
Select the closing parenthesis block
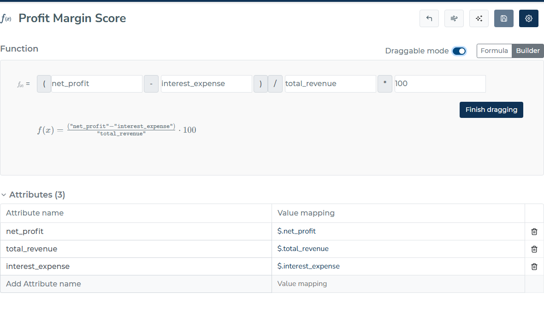pyautogui.click(x=260, y=84)
